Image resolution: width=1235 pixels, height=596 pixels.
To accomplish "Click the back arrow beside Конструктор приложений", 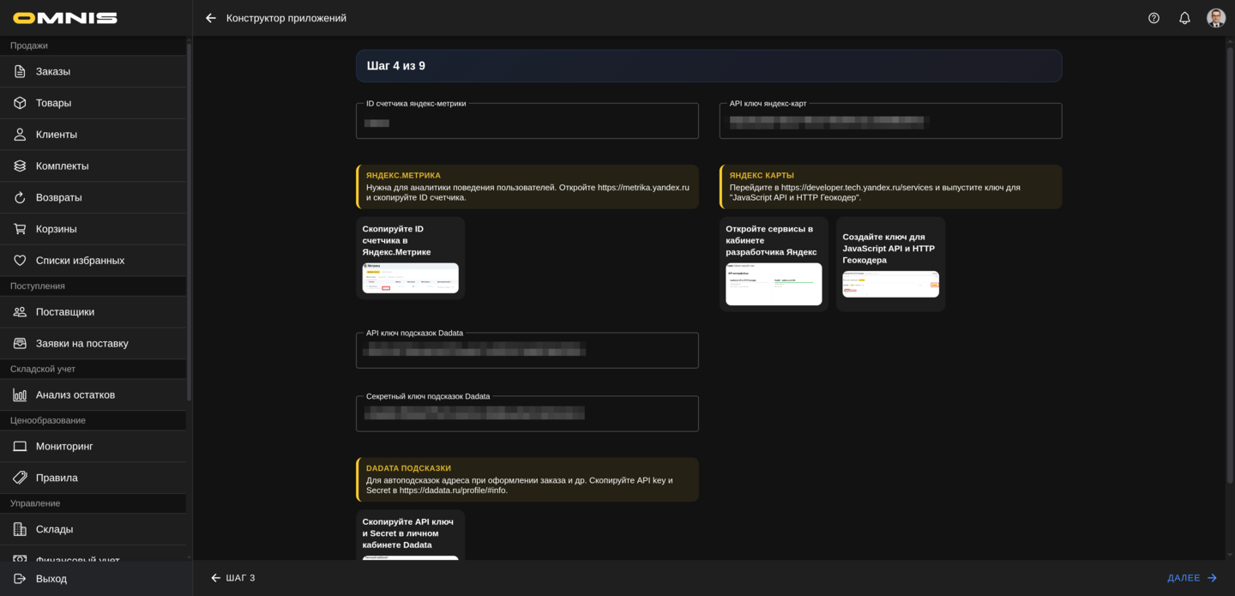I will [211, 18].
